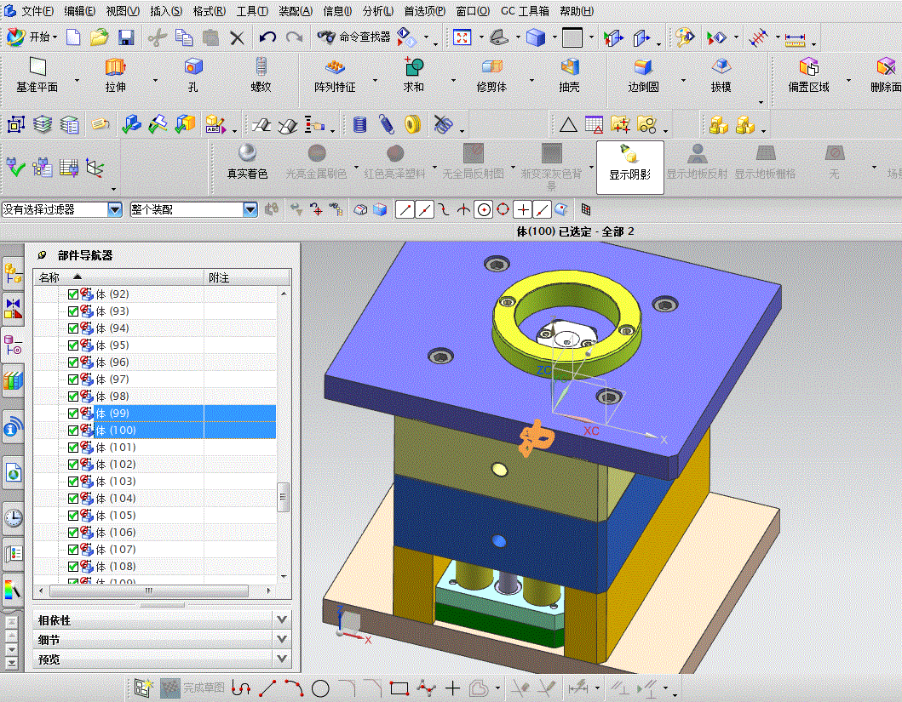Click the navigator vertical scrollbar thumb
The width and height of the screenshot is (902, 702).
coord(283,496)
